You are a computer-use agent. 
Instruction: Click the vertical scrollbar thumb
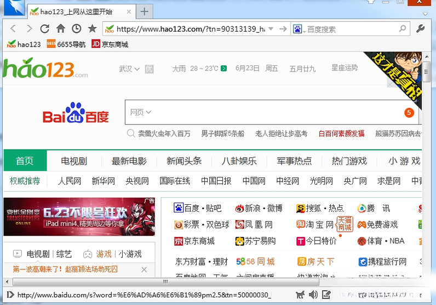426,72
